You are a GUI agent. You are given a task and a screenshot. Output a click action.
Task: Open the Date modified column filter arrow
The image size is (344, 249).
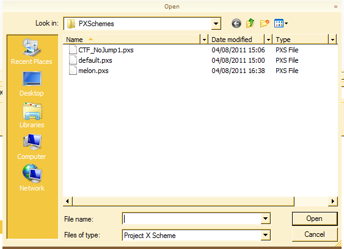pos(268,40)
